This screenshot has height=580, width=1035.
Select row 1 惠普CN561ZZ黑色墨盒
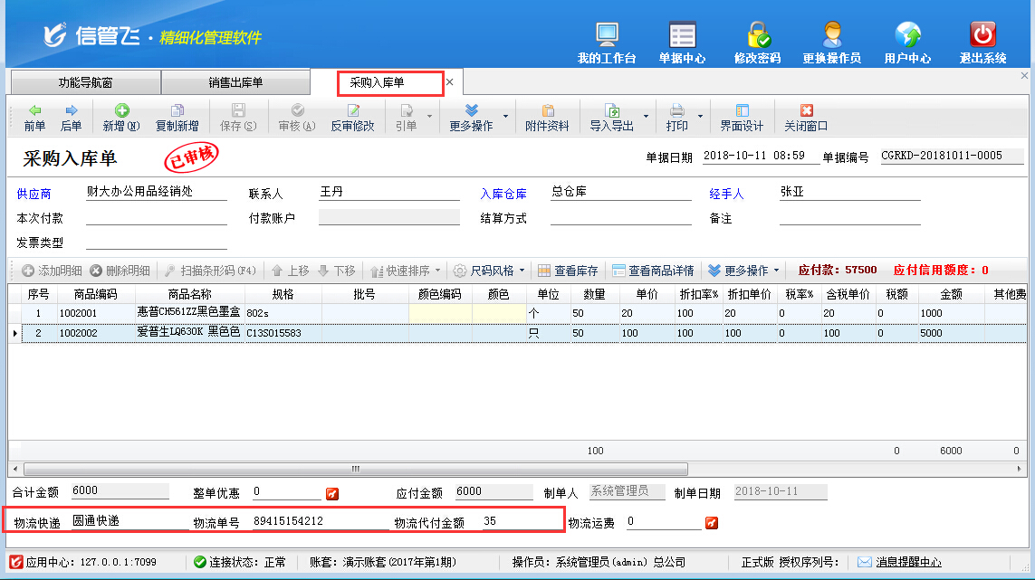tap(188, 312)
